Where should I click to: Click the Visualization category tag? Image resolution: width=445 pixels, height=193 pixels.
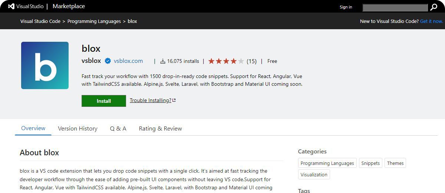point(314,175)
